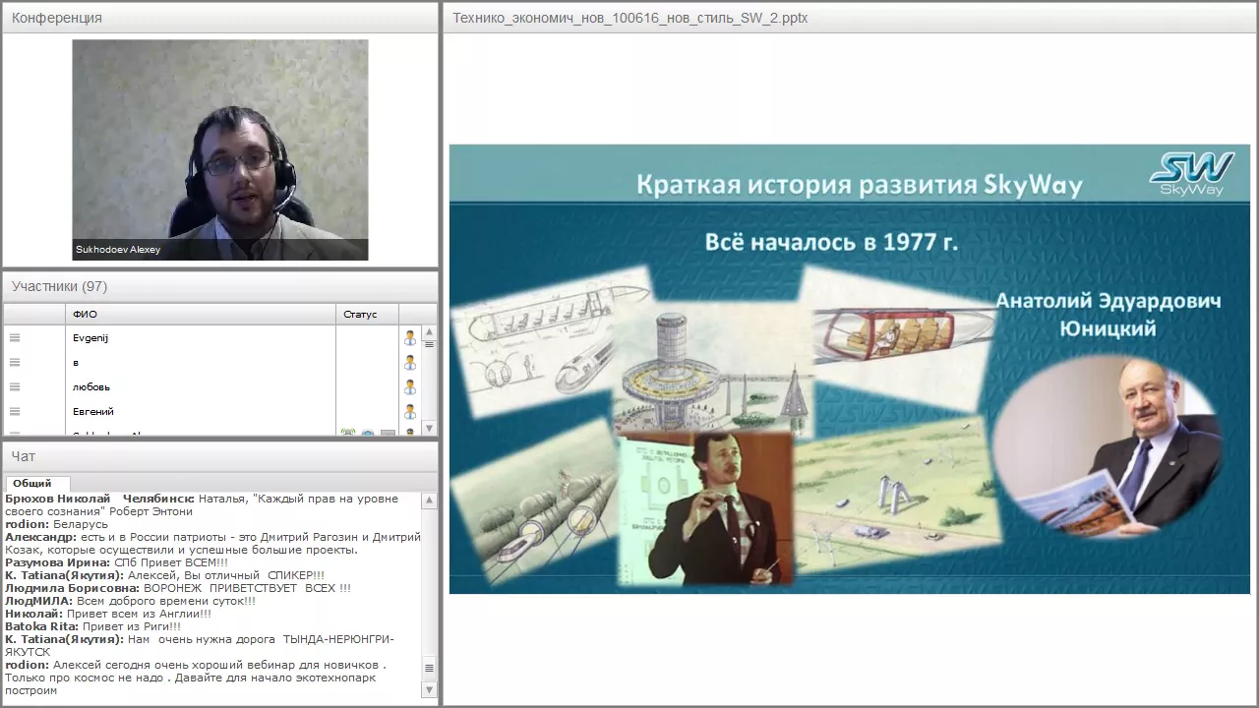1259x708 pixels.
Task: Click the slide title Краткая история развития SkyWay
Action: point(859,184)
